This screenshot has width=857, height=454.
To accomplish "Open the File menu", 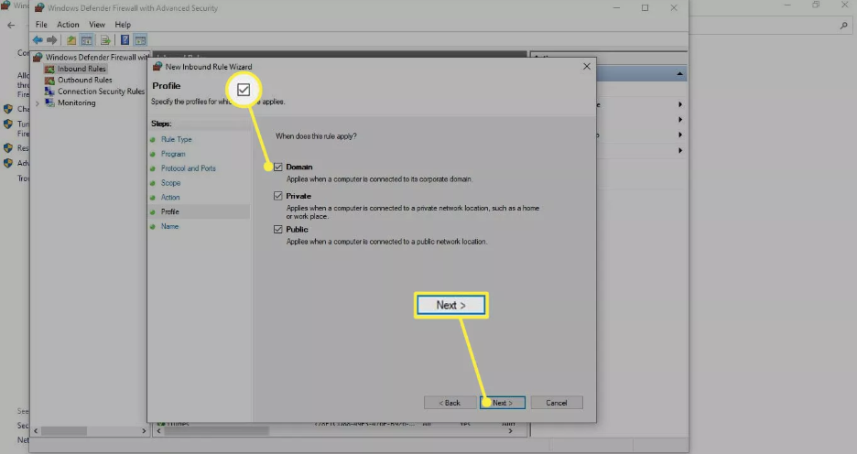I will click(x=41, y=25).
